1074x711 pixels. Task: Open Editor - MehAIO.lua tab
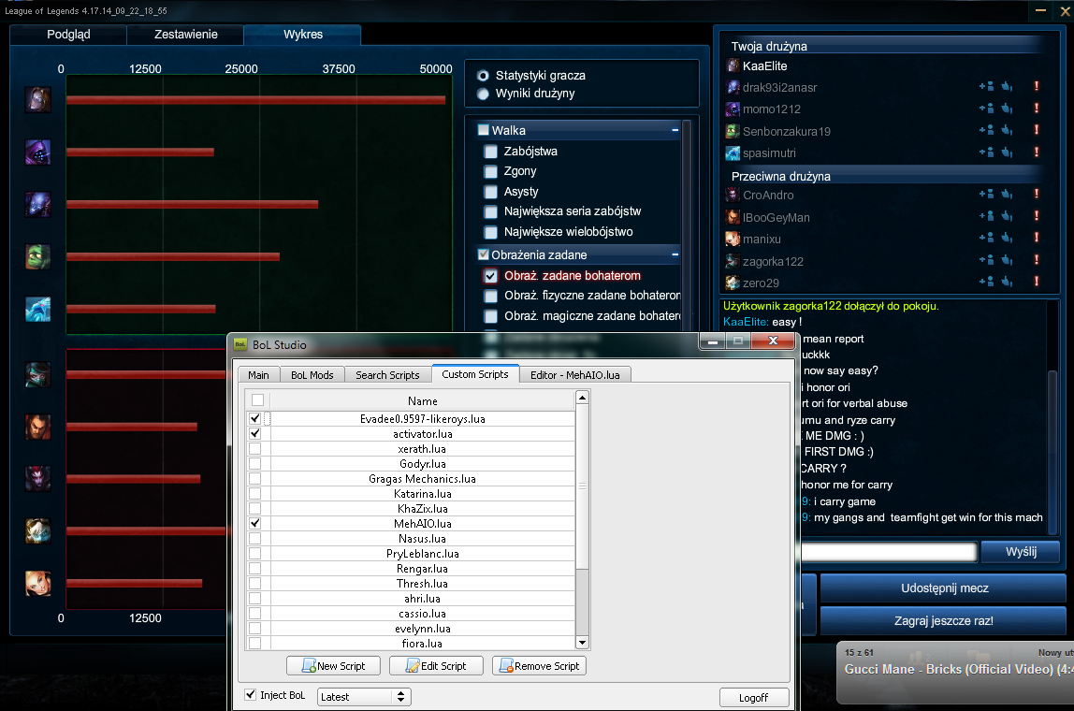tap(575, 375)
